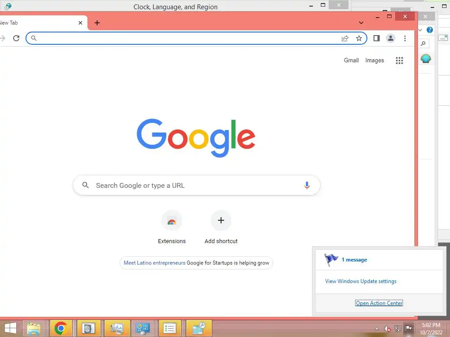Click the Google logo
The image size is (450, 337).
[x=196, y=138]
